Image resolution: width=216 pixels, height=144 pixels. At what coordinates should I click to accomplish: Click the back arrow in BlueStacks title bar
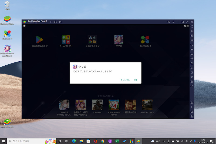click(51, 22)
